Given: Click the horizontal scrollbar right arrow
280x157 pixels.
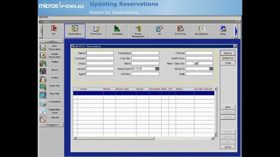Looking at the screenshot, I should point(213,138).
